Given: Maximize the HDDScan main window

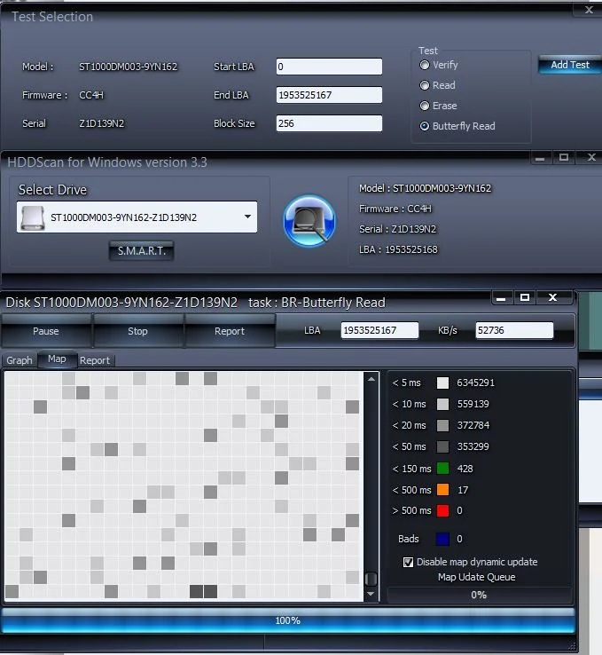Looking at the screenshot, I should (x=564, y=157).
